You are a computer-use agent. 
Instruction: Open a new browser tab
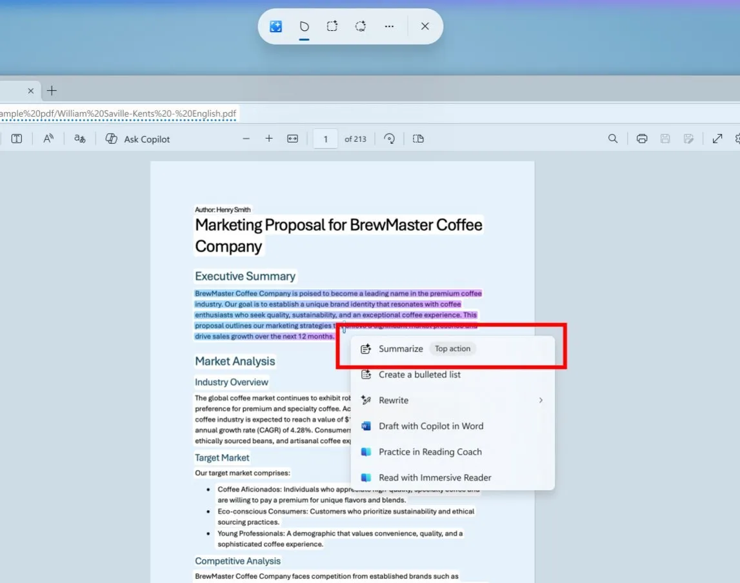[x=52, y=90]
